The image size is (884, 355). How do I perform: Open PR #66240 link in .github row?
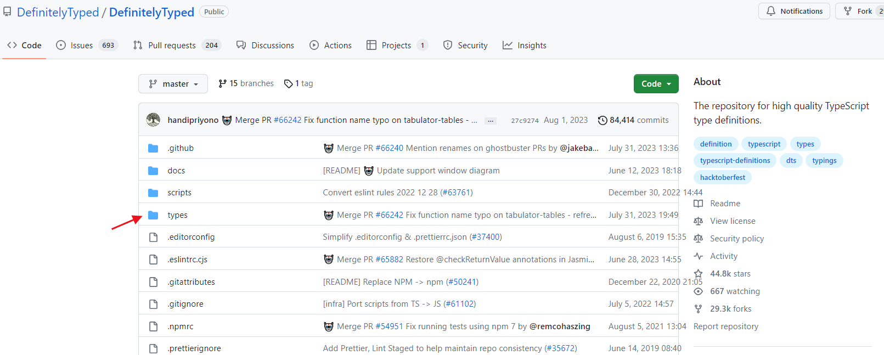click(x=389, y=148)
